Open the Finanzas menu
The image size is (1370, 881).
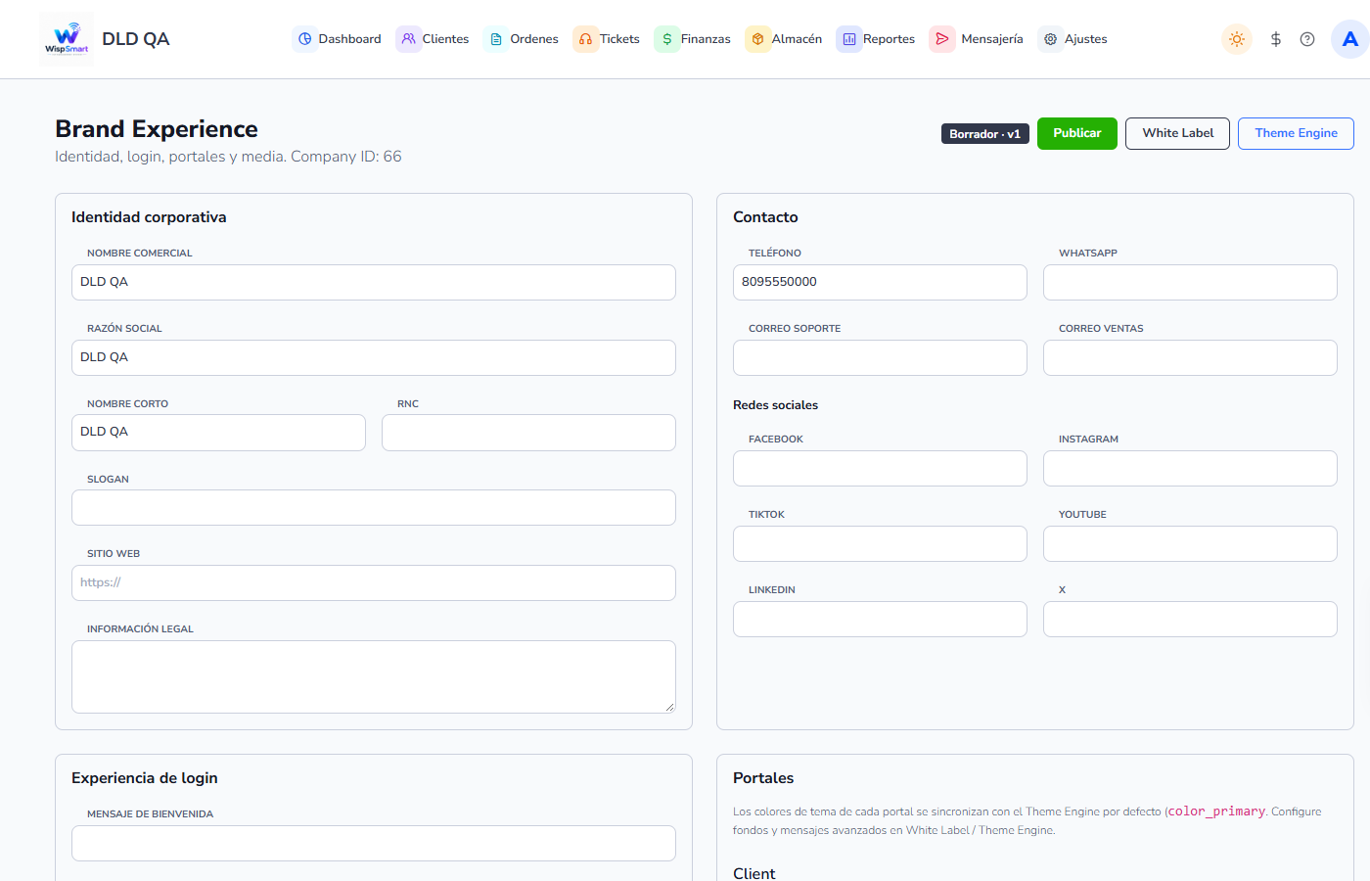(693, 39)
